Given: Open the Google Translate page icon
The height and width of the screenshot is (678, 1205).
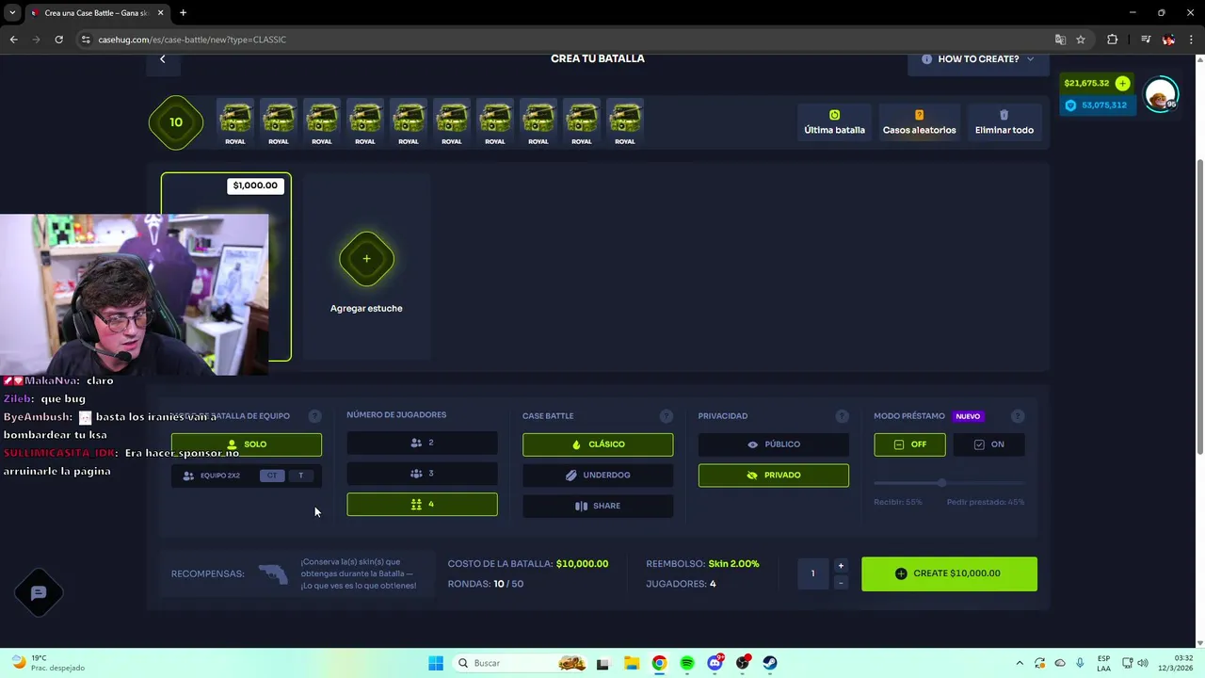Looking at the screenshot, I should [1060, 40].
